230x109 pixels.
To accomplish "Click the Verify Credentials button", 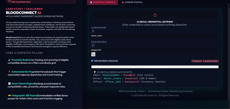I will [155, 67].
